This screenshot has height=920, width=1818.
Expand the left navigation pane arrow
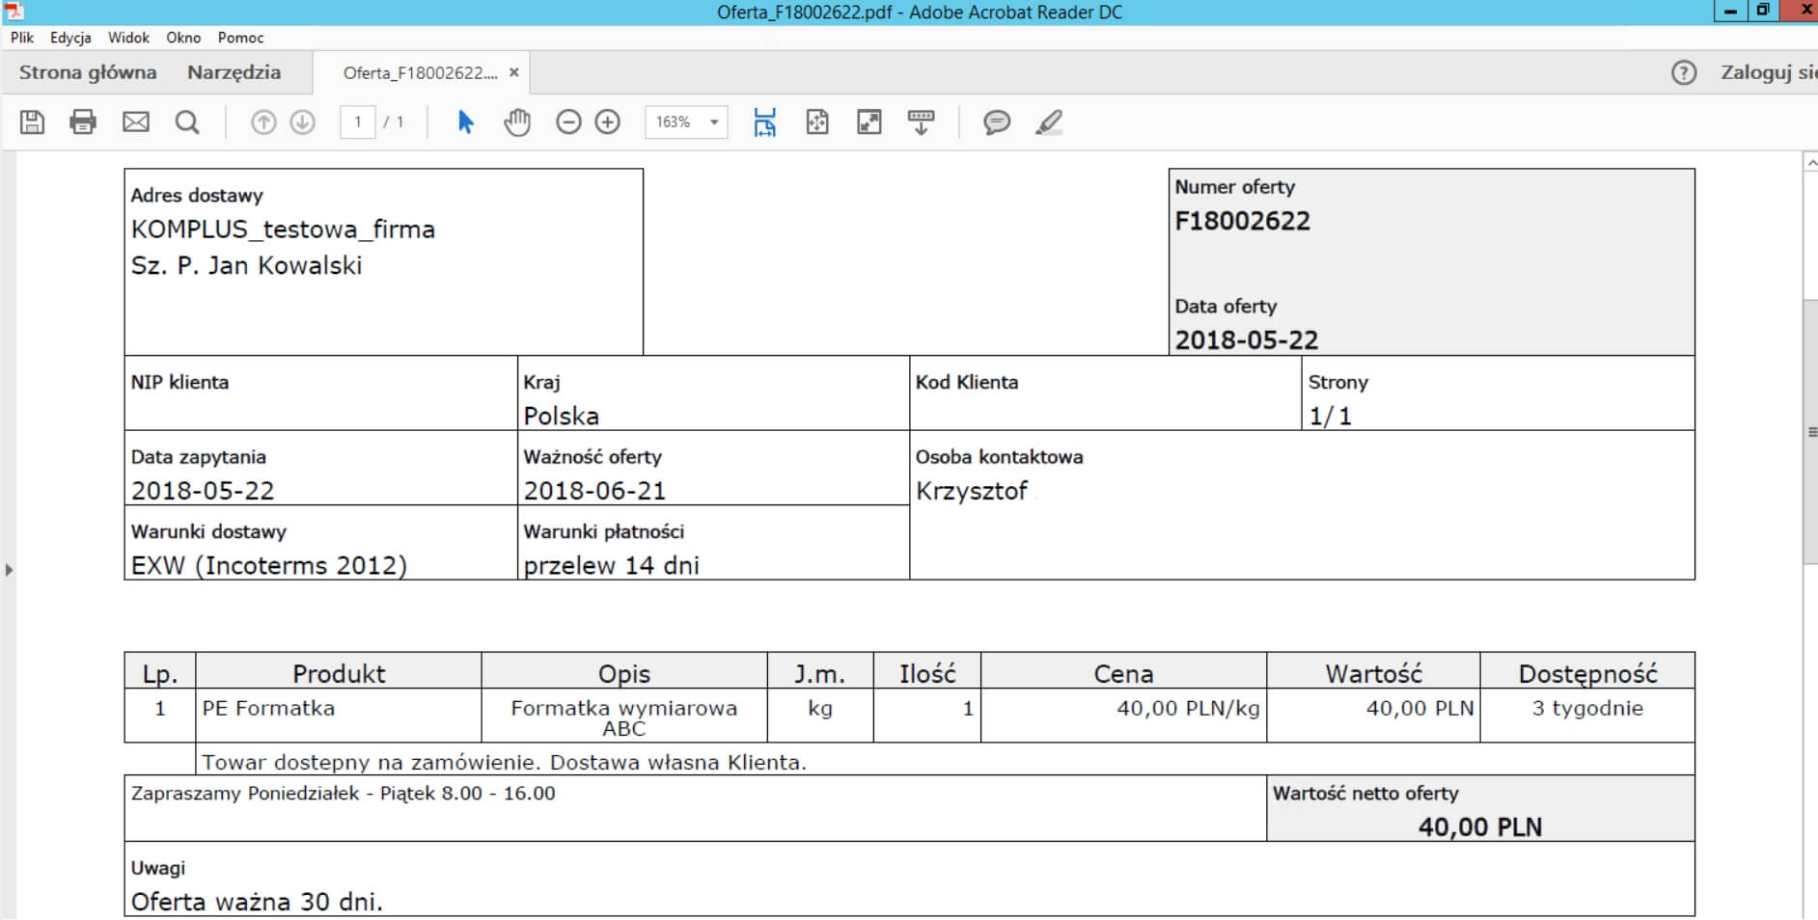click(x=9, y=570)
